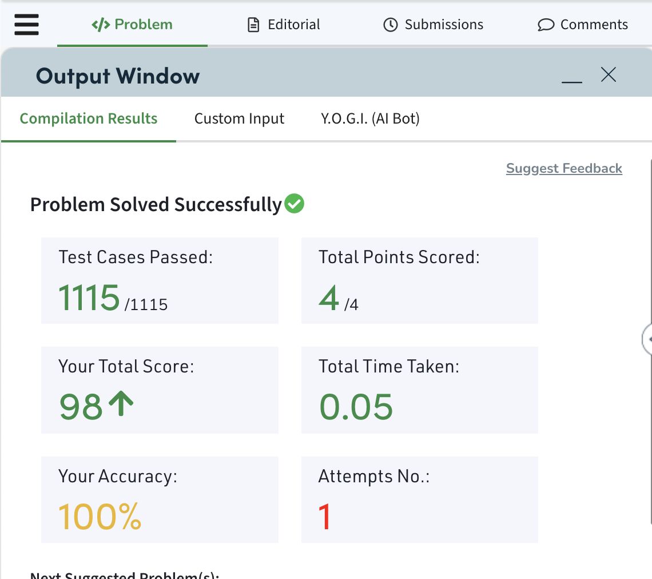
Task: Click the Total Time Taken card
Action: coord(419,390)
